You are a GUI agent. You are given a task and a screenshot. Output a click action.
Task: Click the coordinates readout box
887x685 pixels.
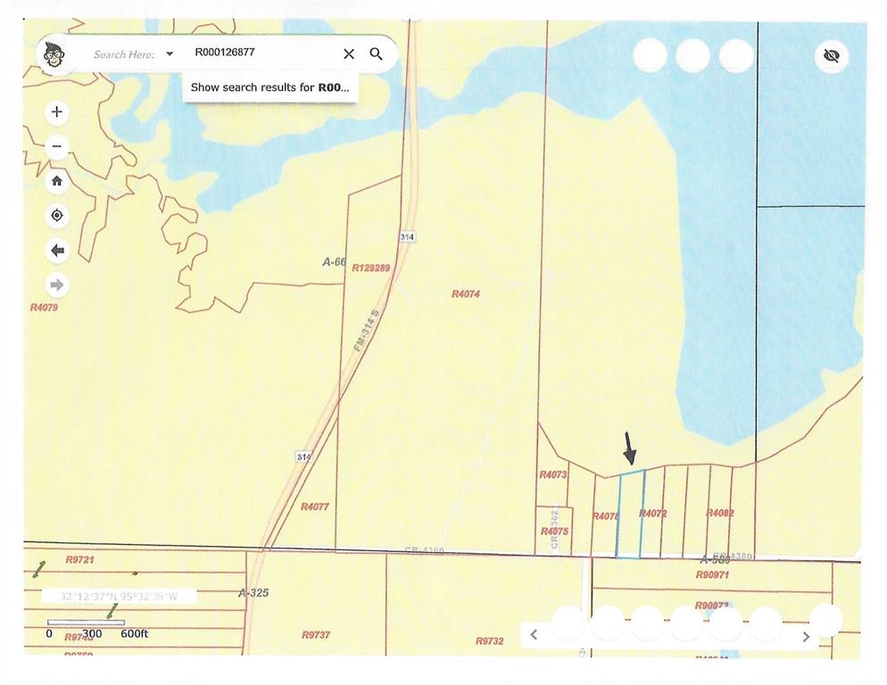tap(119, 596)
